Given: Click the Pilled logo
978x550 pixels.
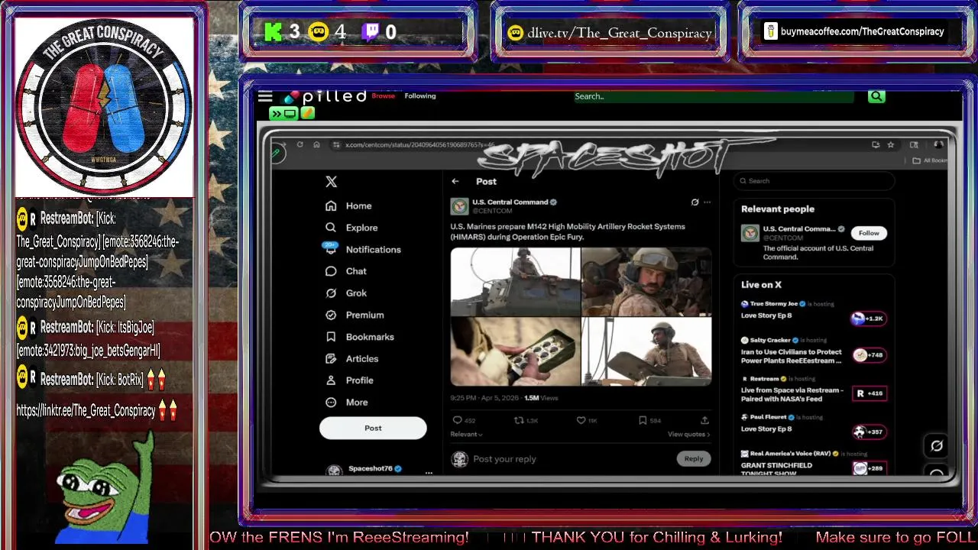Looking at the screenshot, I should point(325,96).
